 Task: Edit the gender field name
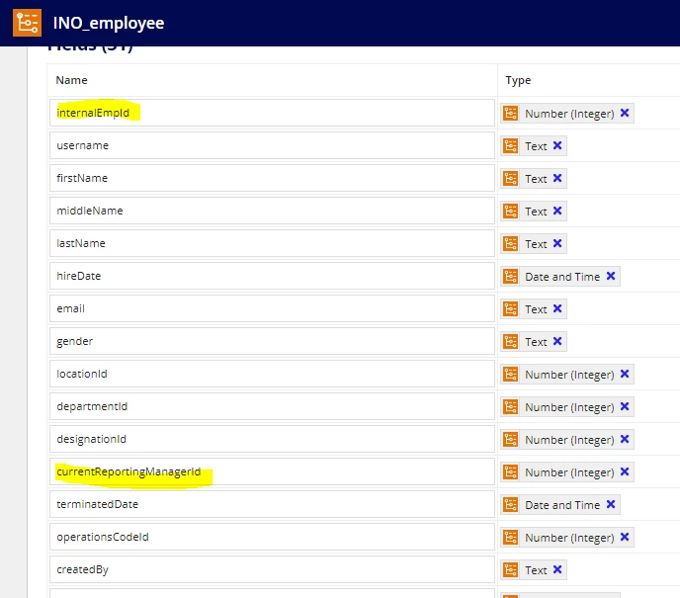click(x=272, y=341)
